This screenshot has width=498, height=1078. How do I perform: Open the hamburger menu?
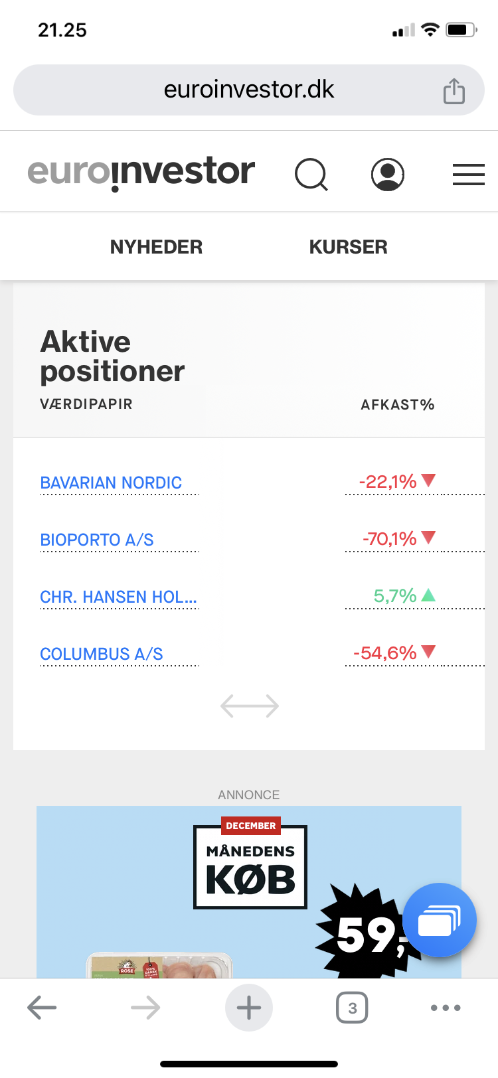pos(469,175)
